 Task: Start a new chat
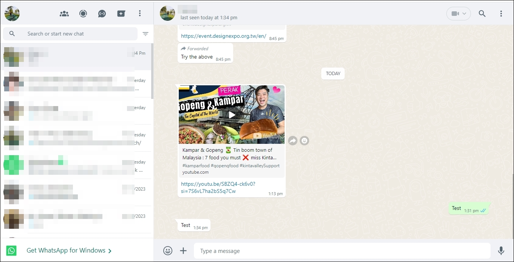click(x=121, y=14)
